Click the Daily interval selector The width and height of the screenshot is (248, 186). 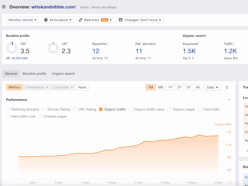pos(212,87)
